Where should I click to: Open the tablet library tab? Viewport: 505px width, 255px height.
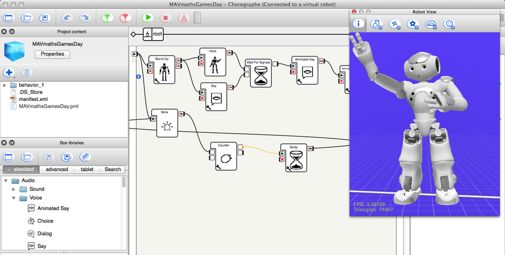pyautogui.click(x=87, y=169)
